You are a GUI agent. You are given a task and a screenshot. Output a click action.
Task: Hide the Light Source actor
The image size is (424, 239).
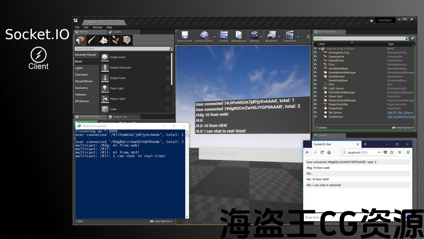click(x=315, y=88)
